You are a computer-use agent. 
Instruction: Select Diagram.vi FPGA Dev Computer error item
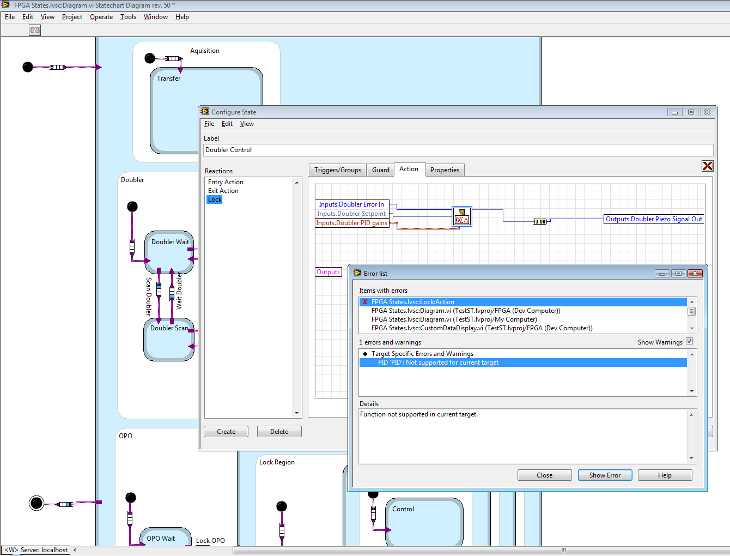(523, 311)
